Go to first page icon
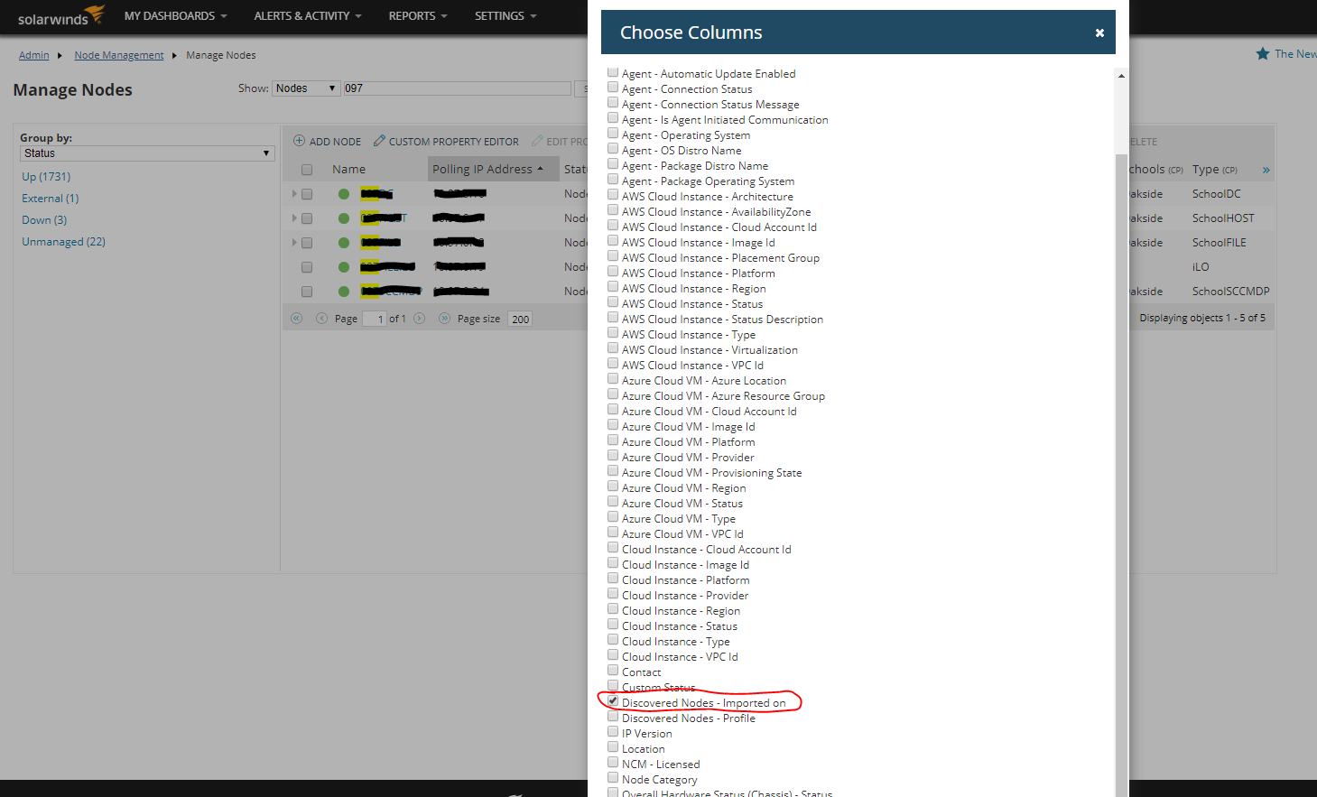1317x797 pixels. [x=297, y=319]
